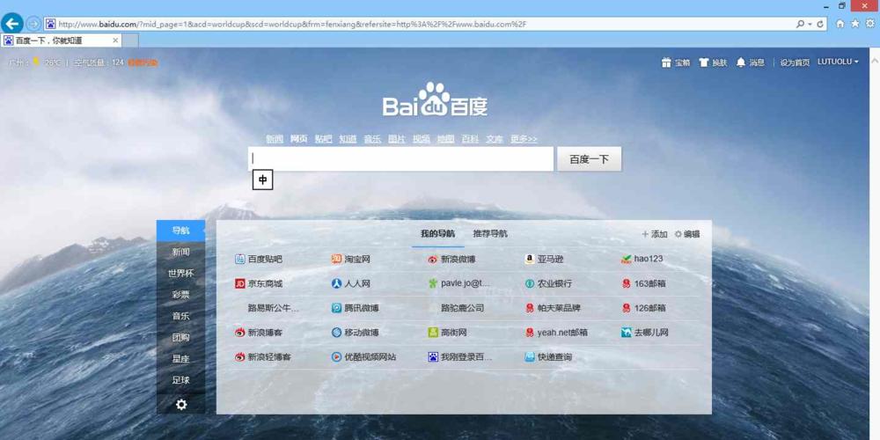Image resolution: width=880 pixels, height=440 pixels.
Task: Open browser Tools gear icon
Action: (870, 24)
